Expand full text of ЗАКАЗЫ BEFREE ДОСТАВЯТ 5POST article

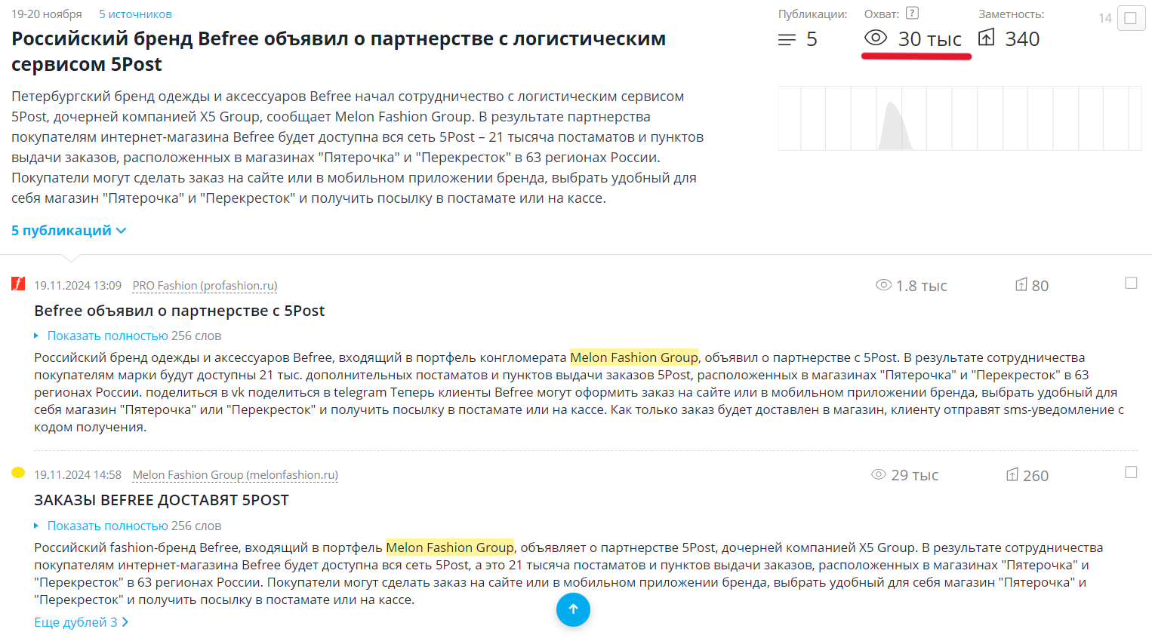[108, 526]
